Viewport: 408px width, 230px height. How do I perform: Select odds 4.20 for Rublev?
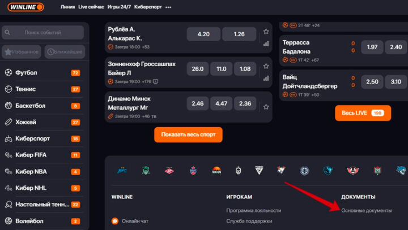click(x=203, y=34)
